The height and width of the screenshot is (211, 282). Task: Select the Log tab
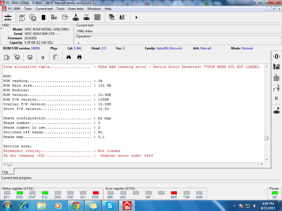pyautogui.click(x=5, y=172)
